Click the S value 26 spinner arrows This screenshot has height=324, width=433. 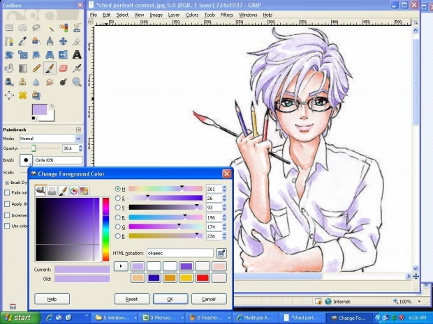tap(224, 198)
